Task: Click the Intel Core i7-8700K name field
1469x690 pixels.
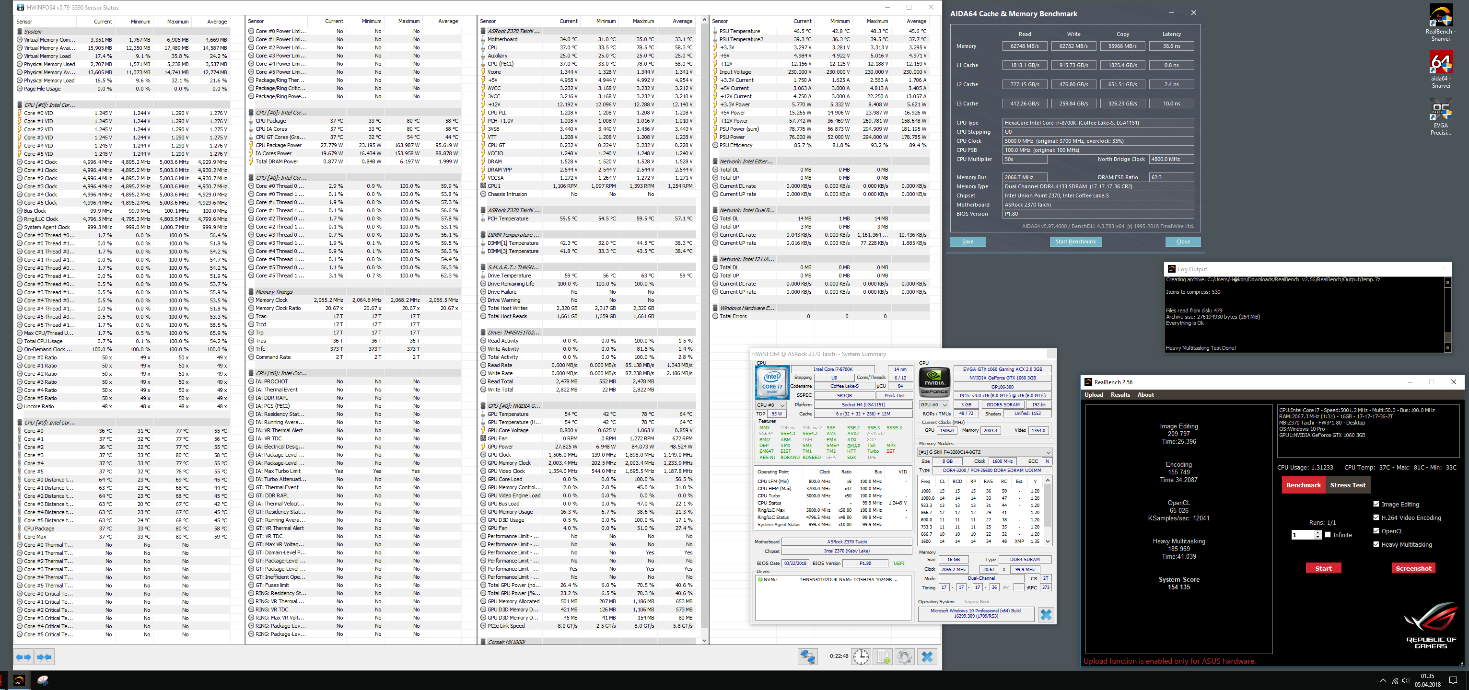Action: pos(833,369)
